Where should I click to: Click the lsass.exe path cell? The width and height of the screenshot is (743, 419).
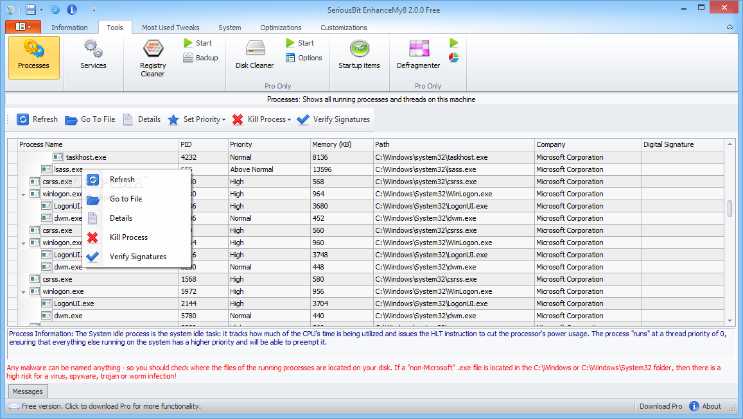pos(453,169)
